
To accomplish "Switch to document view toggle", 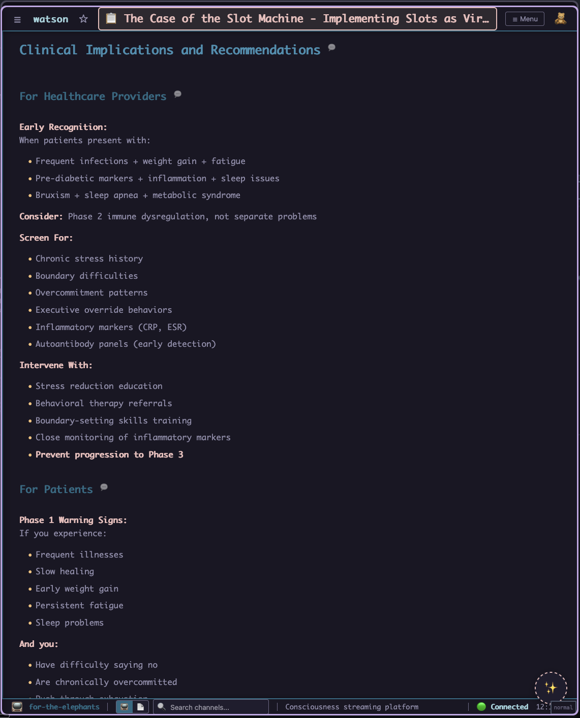I will pos(141,707).
